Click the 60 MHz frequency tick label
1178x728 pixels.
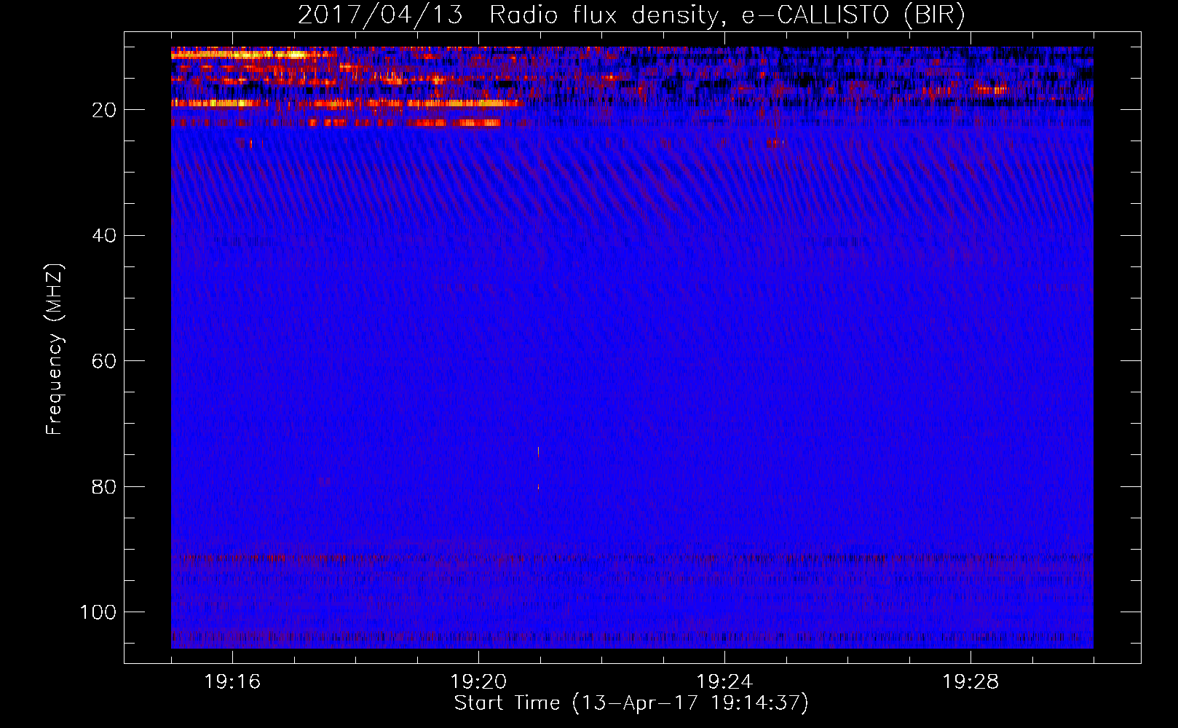tap(105, 361)
